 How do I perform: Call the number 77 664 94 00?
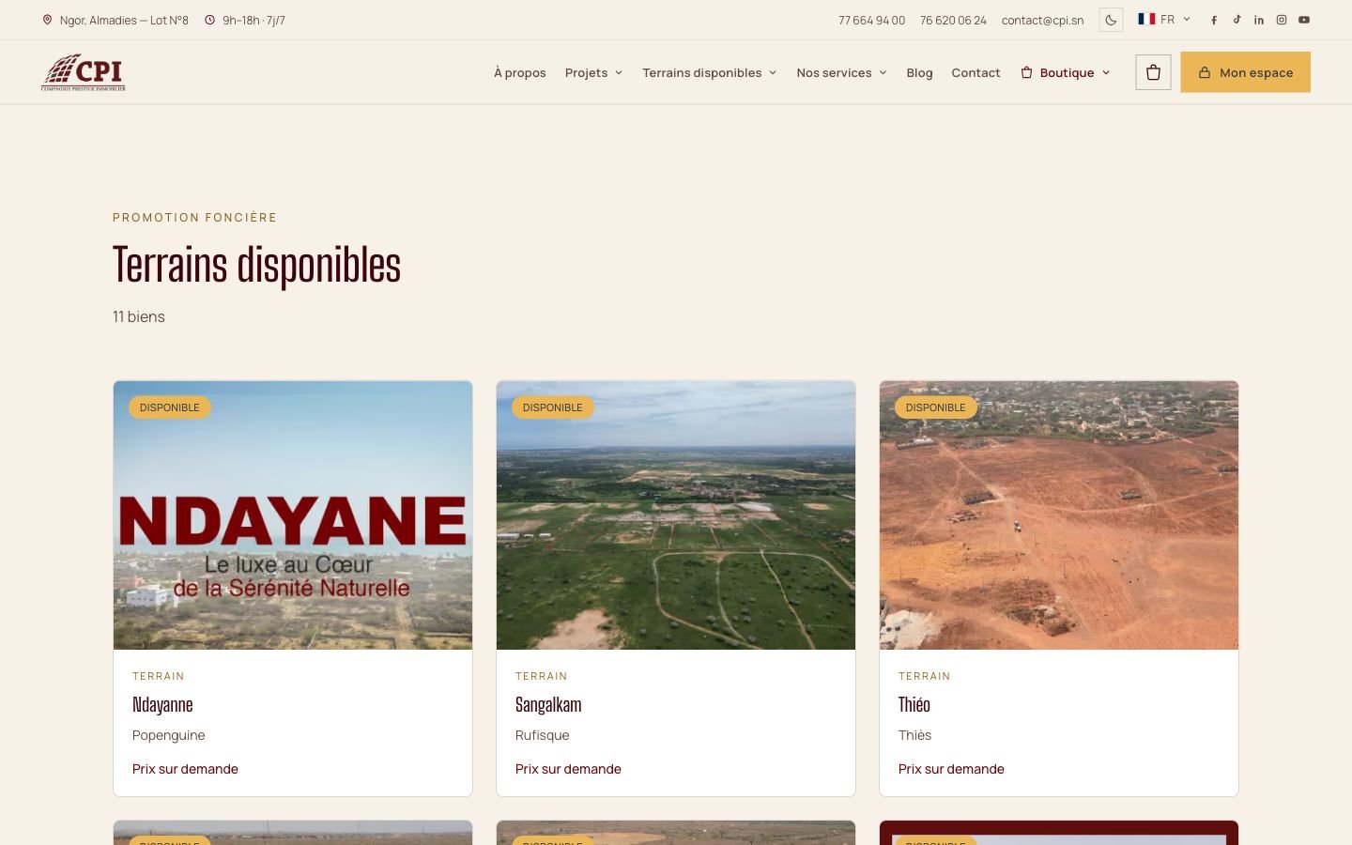(x=871, y=20)
